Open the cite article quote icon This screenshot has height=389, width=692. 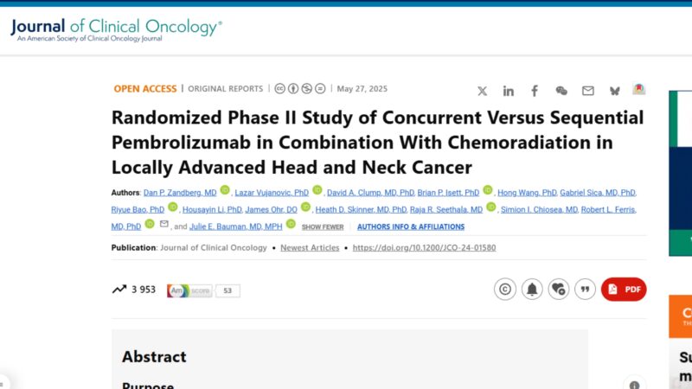pyautogui.click(x=585, y=290)
